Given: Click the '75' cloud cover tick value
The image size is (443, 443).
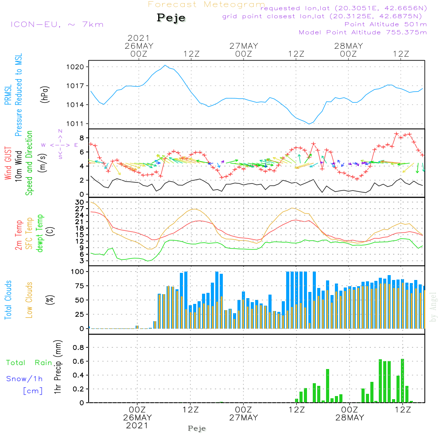Looking at the screenshot, I should [x=79, y=286].
